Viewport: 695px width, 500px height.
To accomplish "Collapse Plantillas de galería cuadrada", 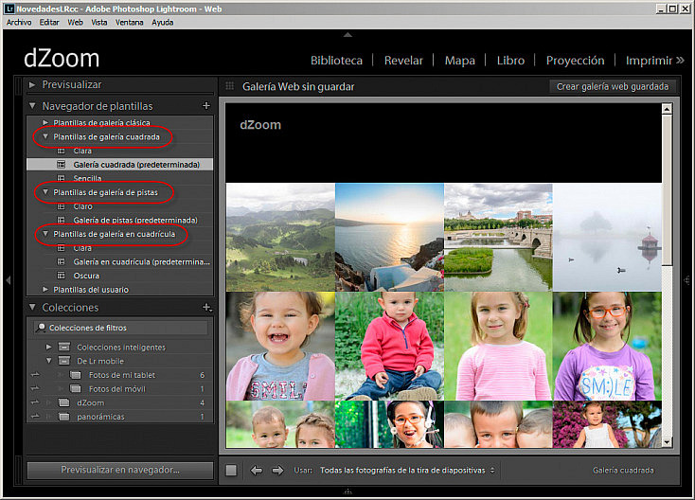I will pyautogui.click(x=45, y=136).
